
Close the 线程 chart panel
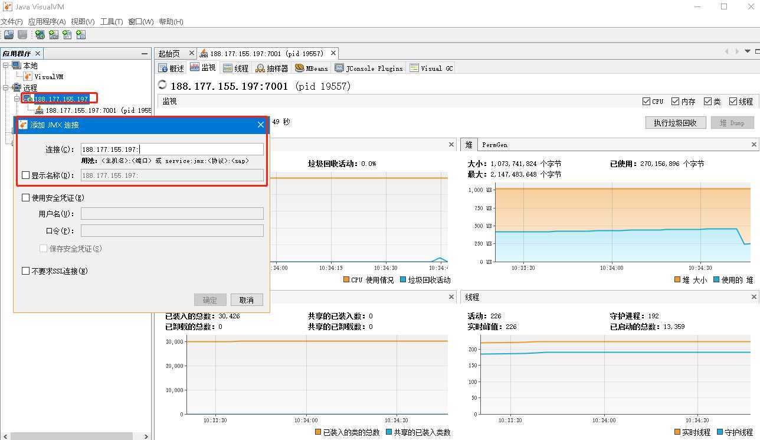point(754,296)
